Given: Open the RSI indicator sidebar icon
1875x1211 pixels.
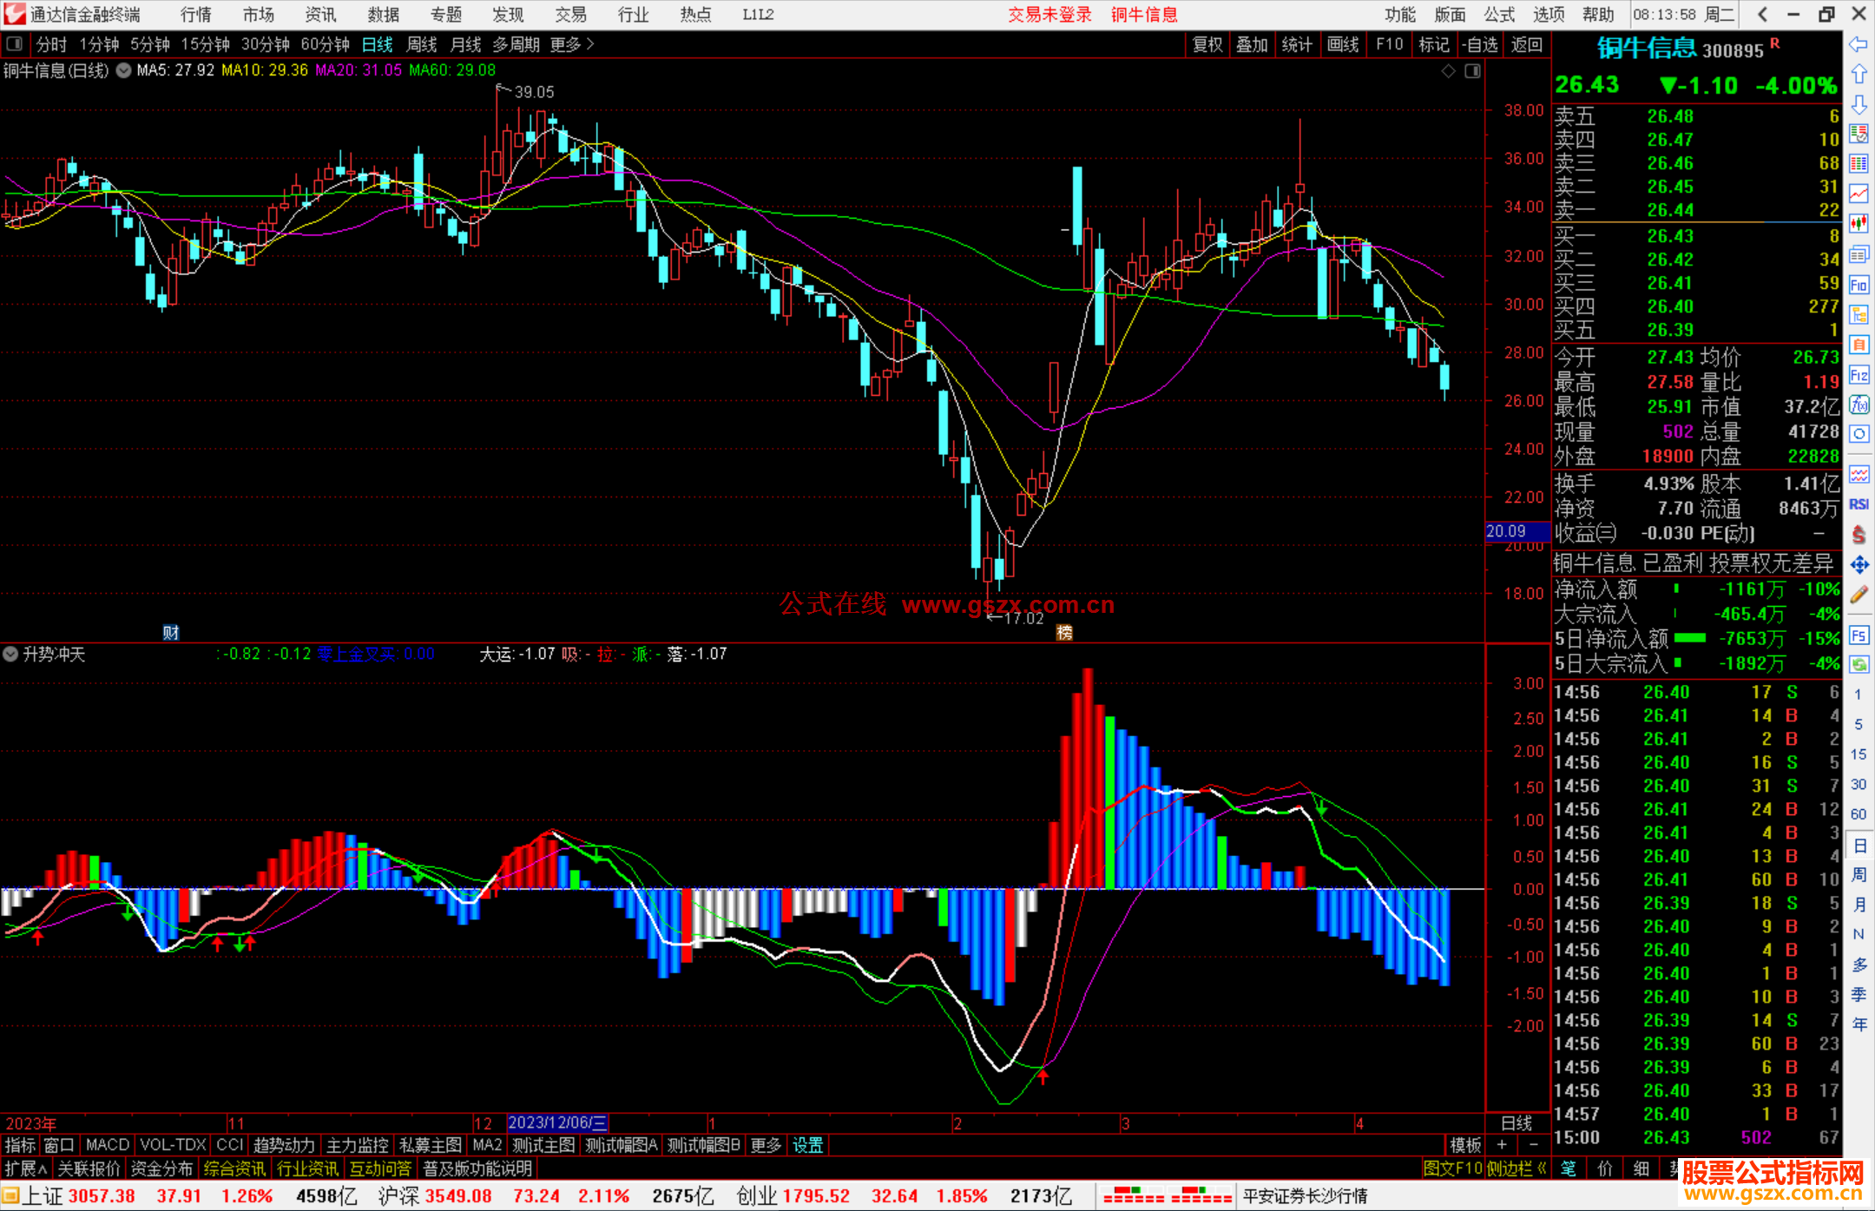Looking at the screenshot, I should tap(1859, 504).
